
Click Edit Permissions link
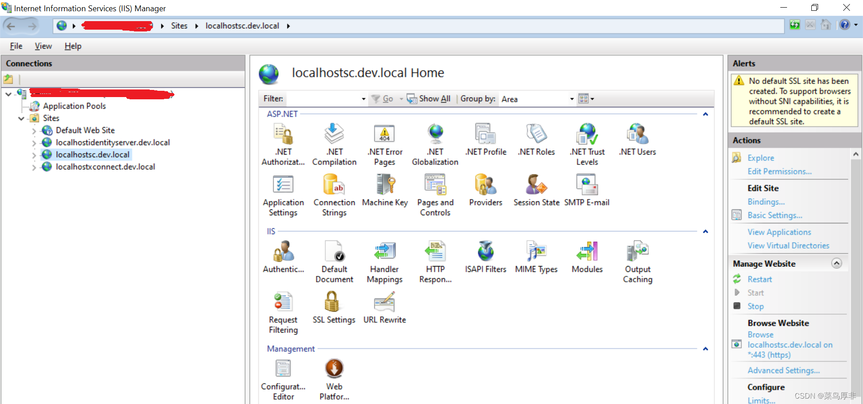[x=779, y=172]
